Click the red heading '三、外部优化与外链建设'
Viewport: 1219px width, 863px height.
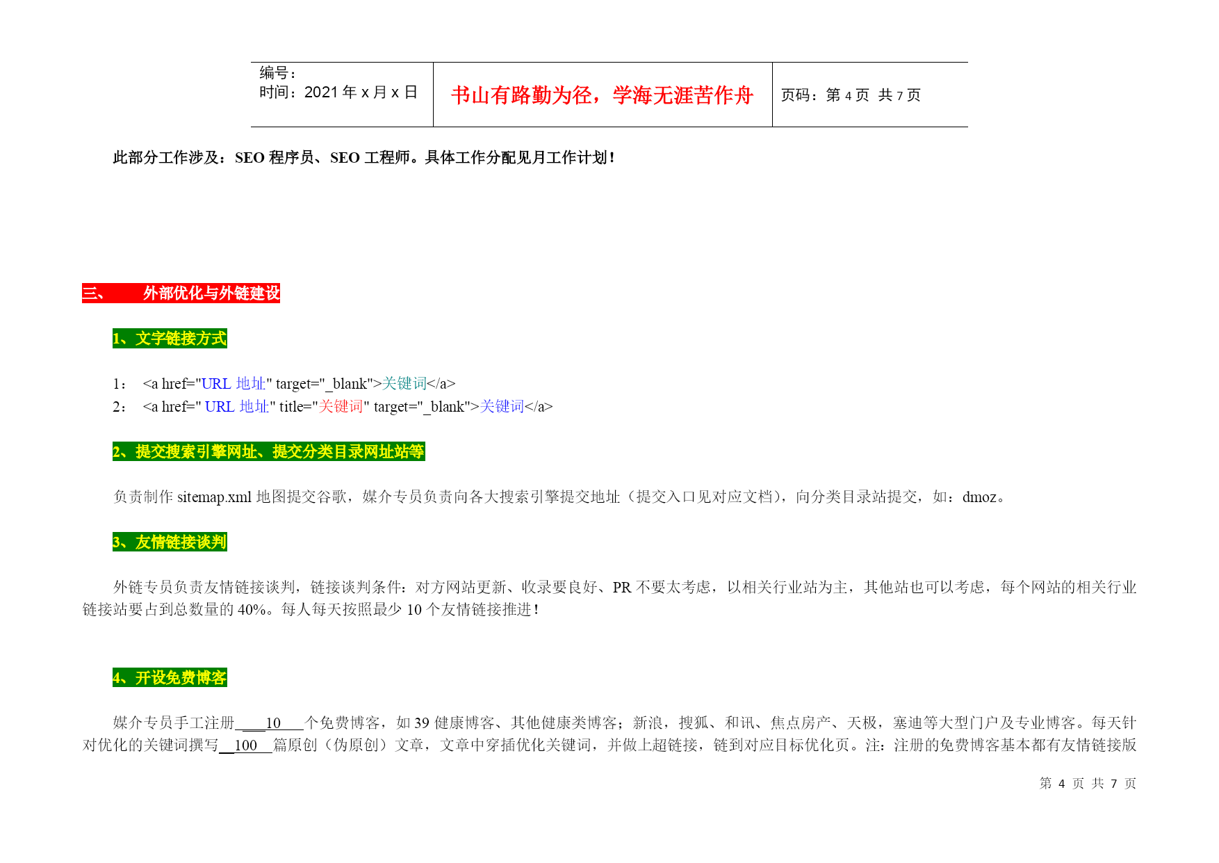tap(181, 293)
